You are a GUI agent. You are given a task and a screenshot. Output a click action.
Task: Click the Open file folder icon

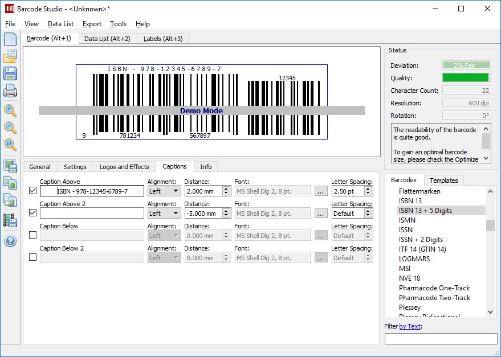(10, 56)
